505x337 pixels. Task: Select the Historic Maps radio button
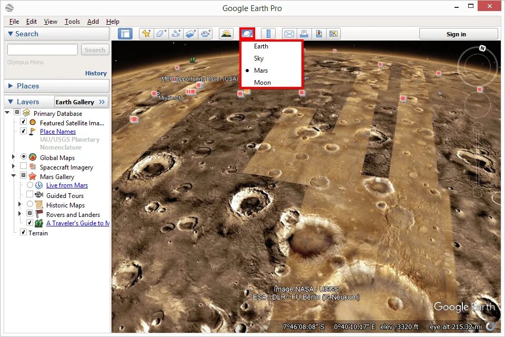30,204
